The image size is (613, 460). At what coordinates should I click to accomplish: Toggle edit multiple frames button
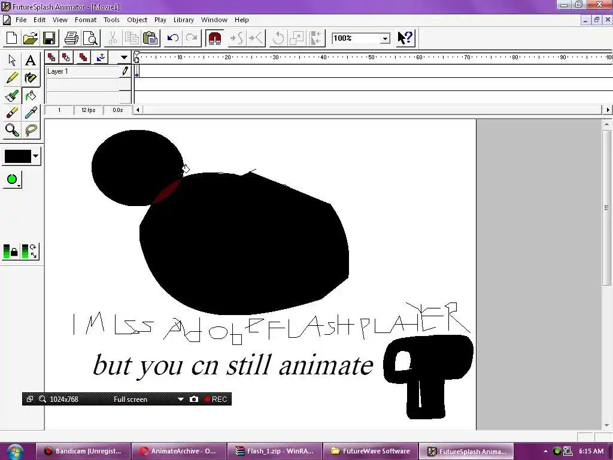click(83, 57)
